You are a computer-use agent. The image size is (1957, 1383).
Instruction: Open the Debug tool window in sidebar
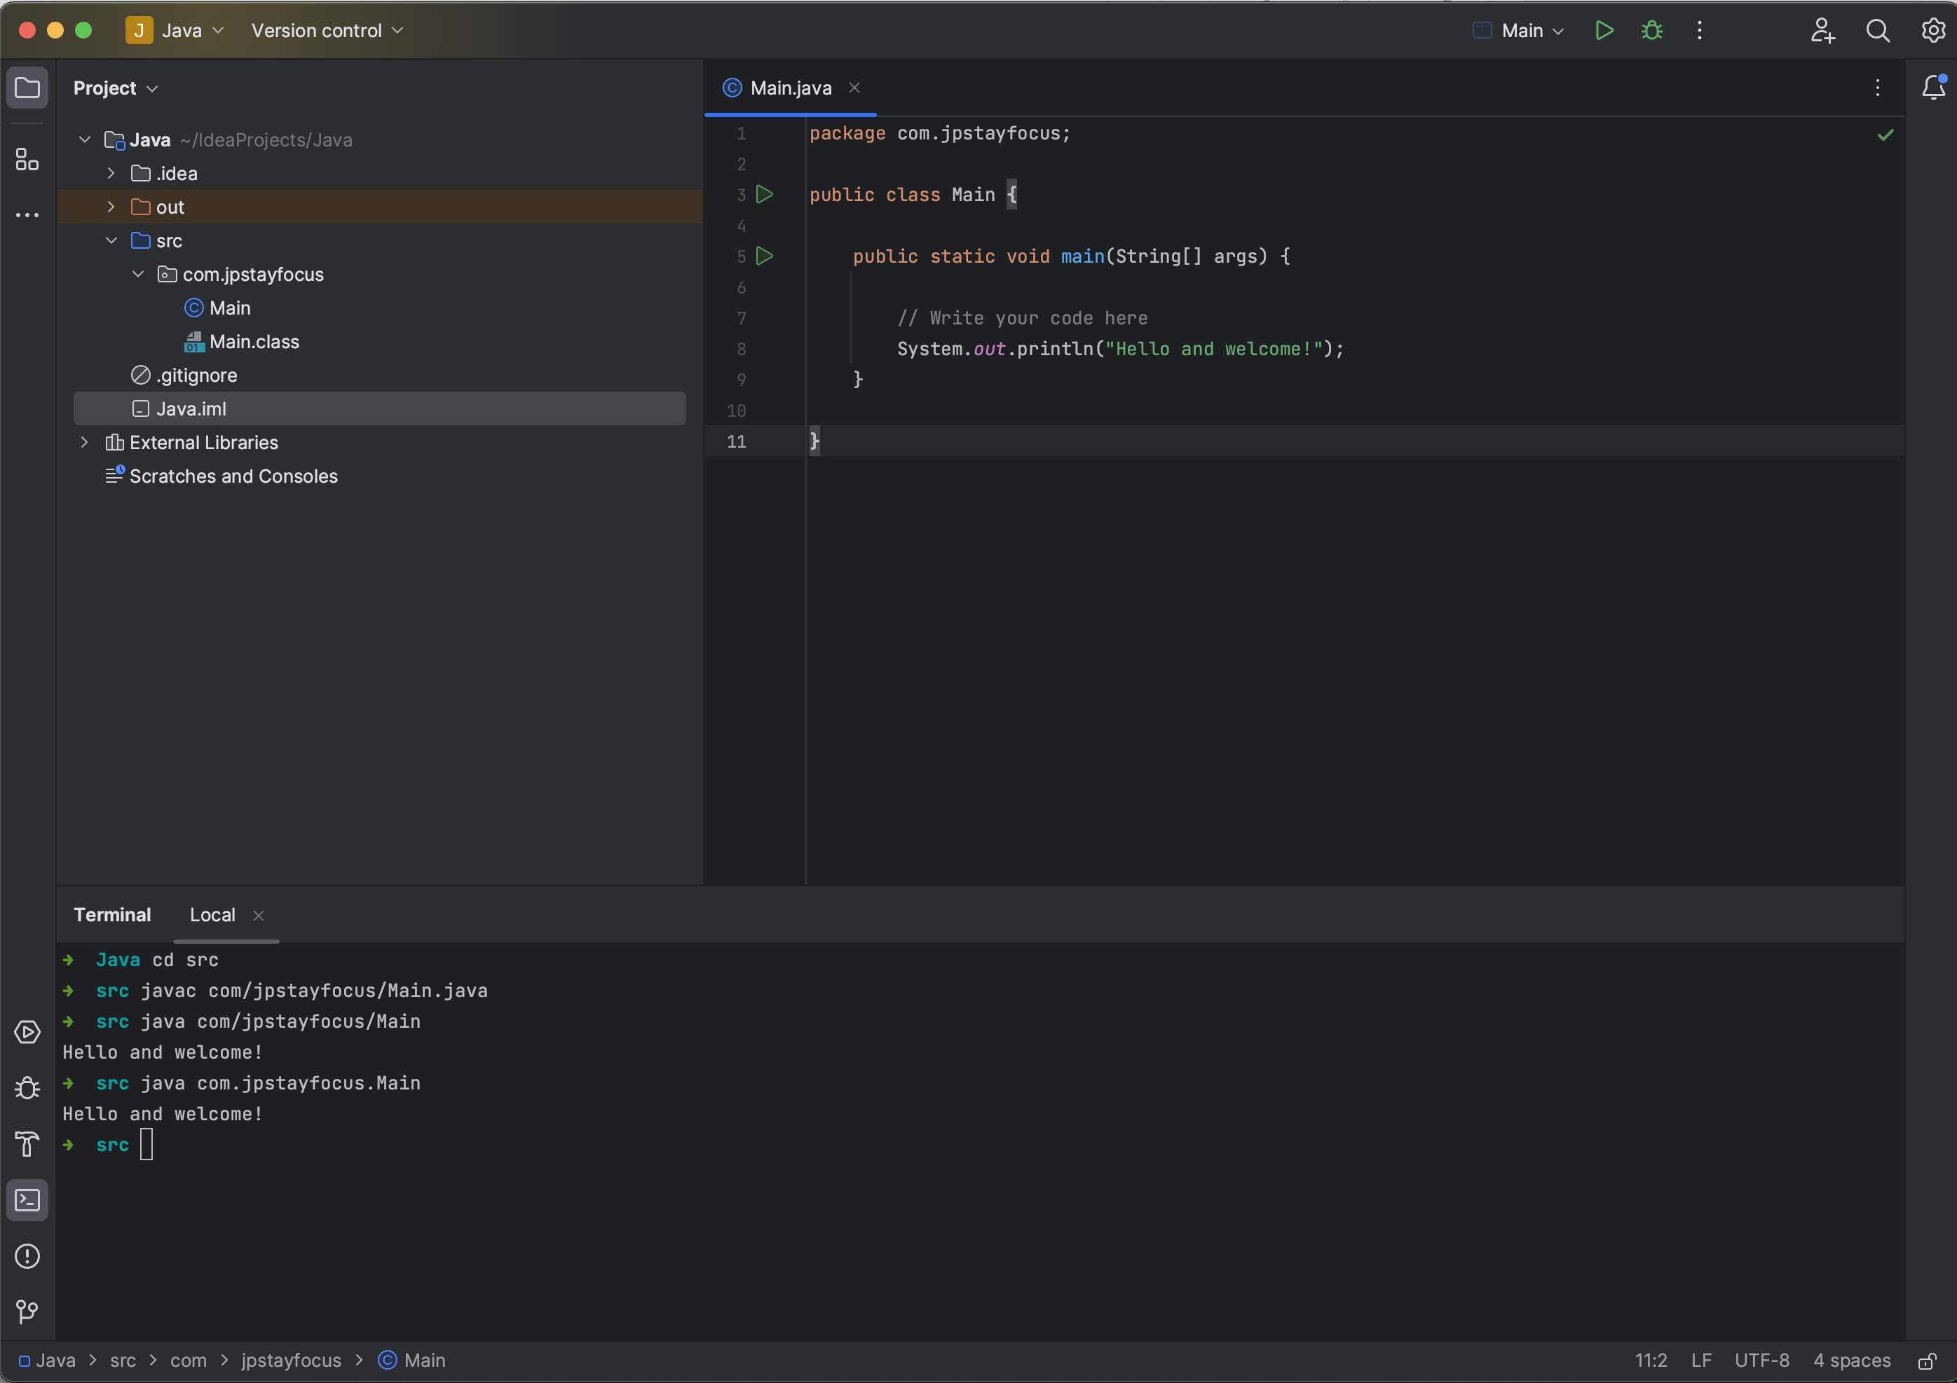[x=27, y=1088]
